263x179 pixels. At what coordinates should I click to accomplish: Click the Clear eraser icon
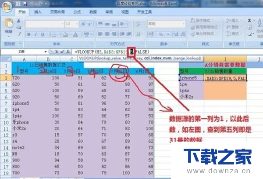coord(250,34)
